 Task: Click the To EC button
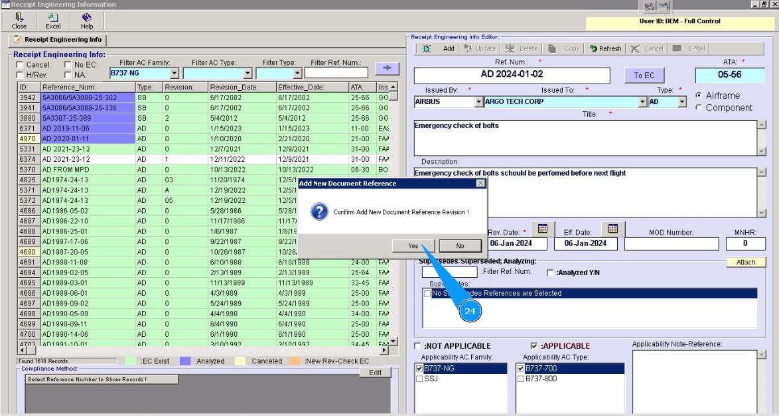(x=644, y=76)
